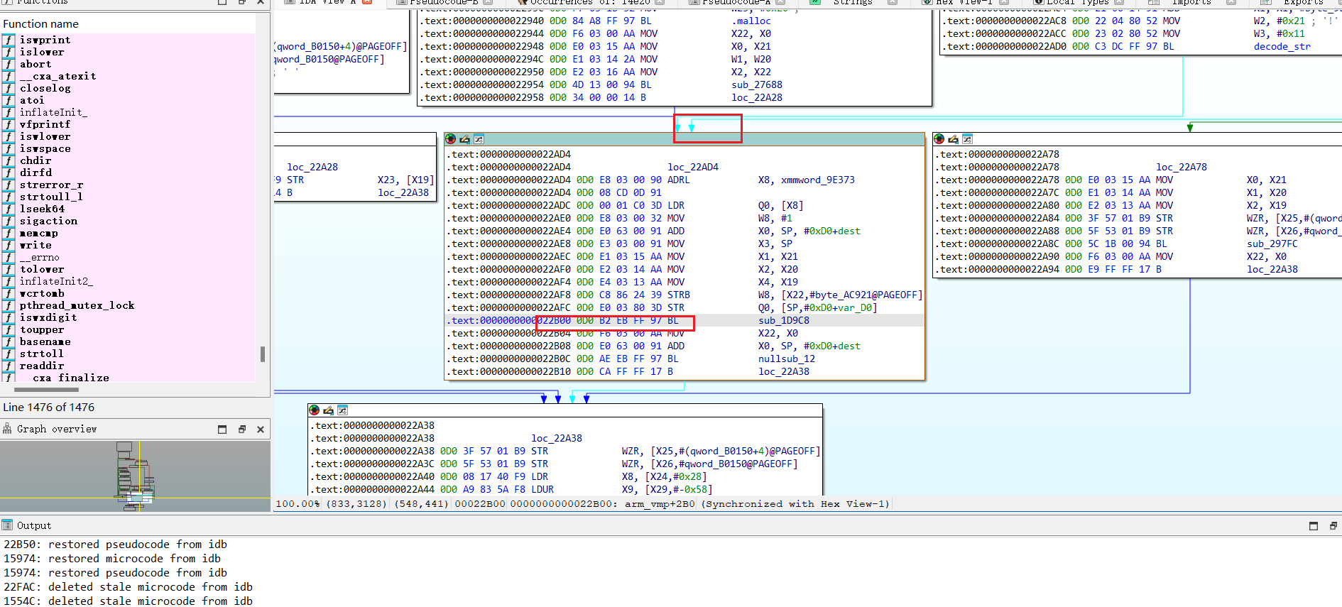Float the Output panel
The image size is (1342, 607).
pos(1333,526)
